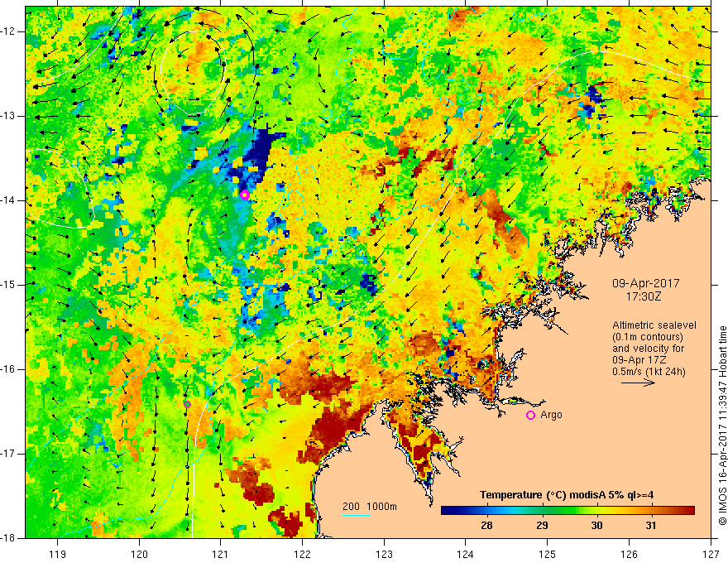
Task: Click the longitude 122 axis label
Action: pyautogui.click(x=302, y=554)
